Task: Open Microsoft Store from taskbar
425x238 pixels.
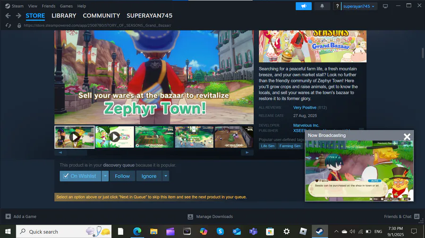Action: point(270,231)
